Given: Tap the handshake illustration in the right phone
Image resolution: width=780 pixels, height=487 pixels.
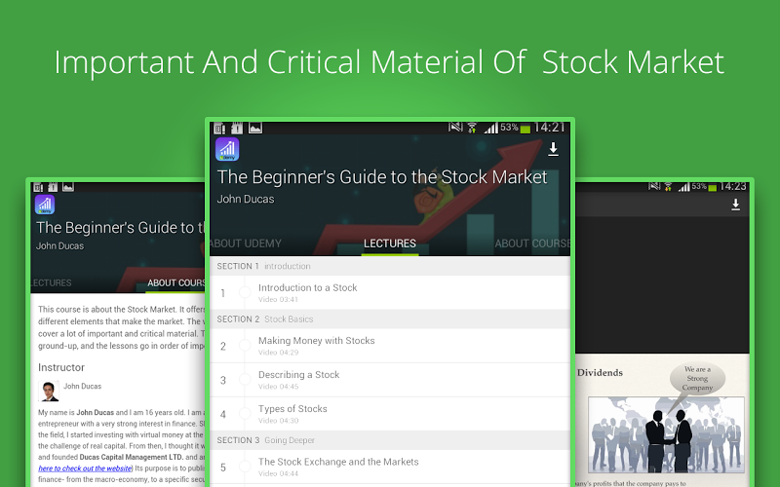Looking at the screenshot, I should pos(666,435).
